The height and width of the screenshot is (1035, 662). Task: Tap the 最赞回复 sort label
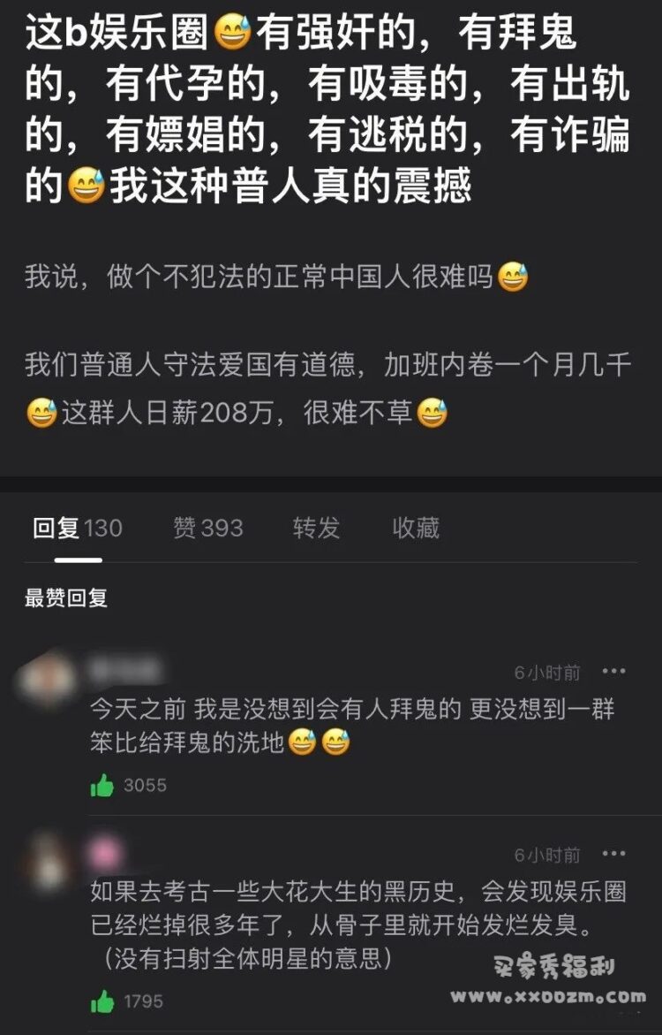66,598
